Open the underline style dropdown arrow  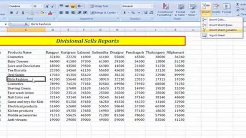tap(27, 13)
